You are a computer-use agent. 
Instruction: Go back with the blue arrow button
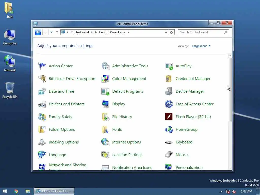point(38,32)
